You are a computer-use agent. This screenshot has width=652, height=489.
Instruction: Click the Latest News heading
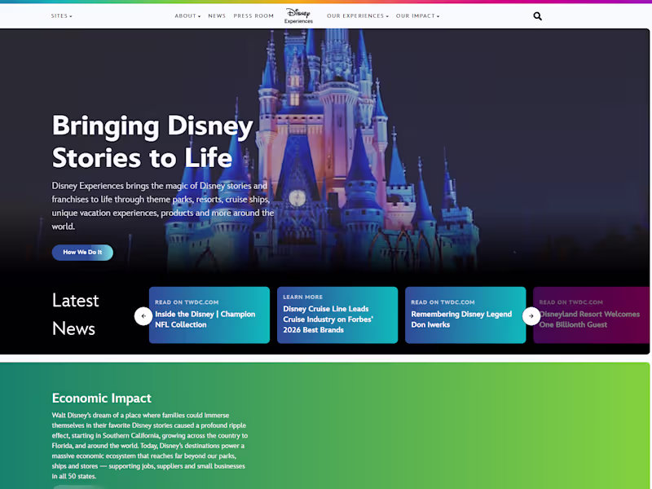pos(76,315)
